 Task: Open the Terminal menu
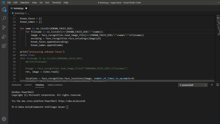56,2
